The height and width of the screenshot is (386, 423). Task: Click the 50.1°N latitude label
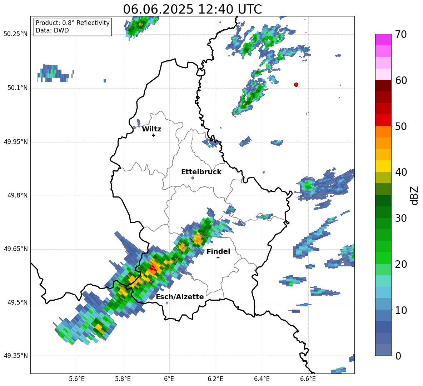coord(18,88)
